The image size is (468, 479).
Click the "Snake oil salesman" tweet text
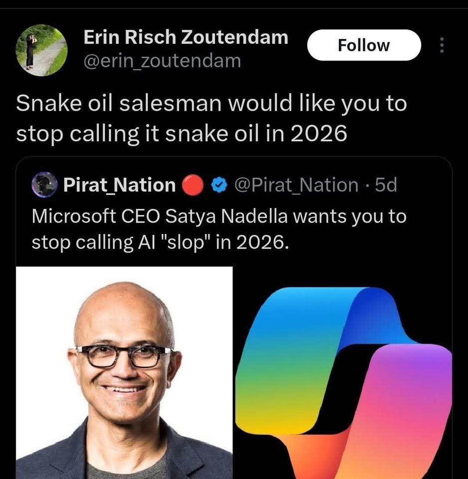coord(211,119)
